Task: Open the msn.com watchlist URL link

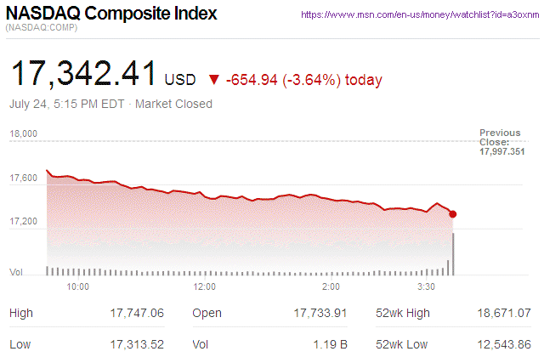Action: [x=421, y=15]
